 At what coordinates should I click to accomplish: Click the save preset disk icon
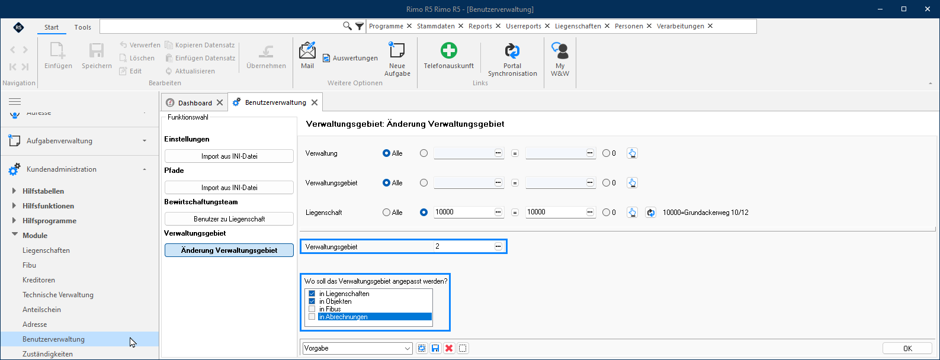coord(435,348)
